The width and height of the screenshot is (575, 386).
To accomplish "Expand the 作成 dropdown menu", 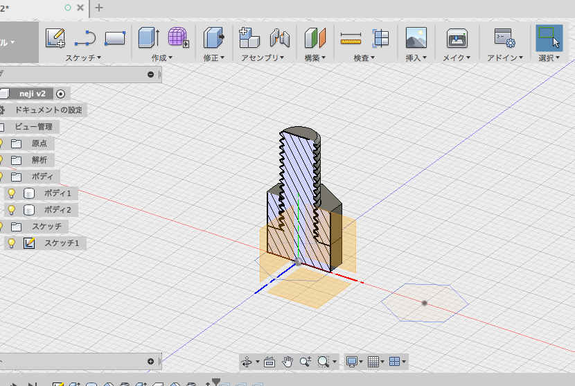I will point(161,58).
